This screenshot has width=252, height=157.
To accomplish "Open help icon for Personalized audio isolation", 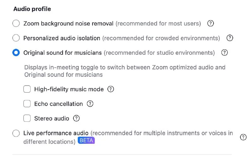I will (x=230, y=38).
